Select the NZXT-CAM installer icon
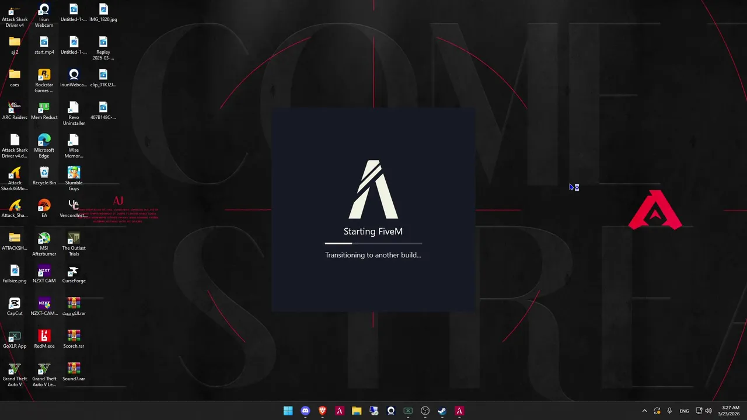This screenshot has width=747, height=420. coord(44,307)
